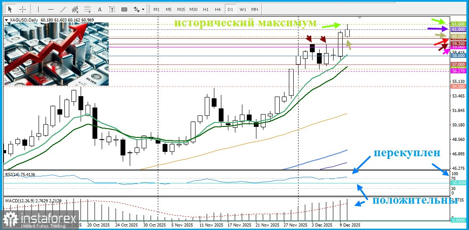
Task: Click the XAGUSD,Daily symbol label
Action: pyautogui.click(x=25, y=20)
